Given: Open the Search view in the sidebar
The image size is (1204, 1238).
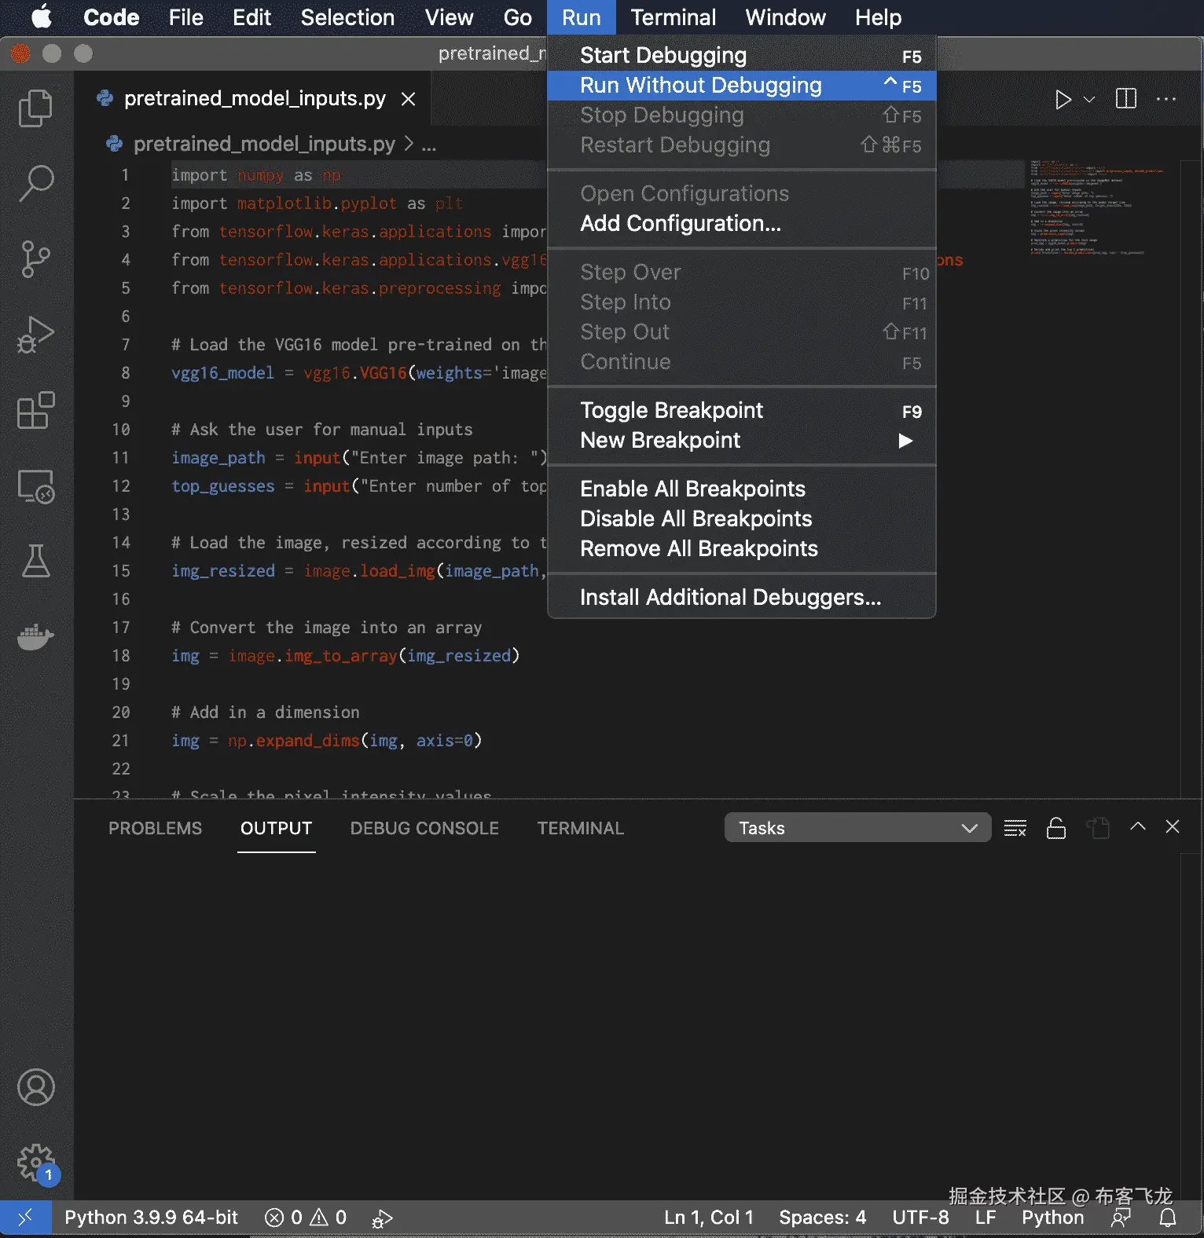Looking at the screenshot, I should pyautogui.click(x=35, y=184).
